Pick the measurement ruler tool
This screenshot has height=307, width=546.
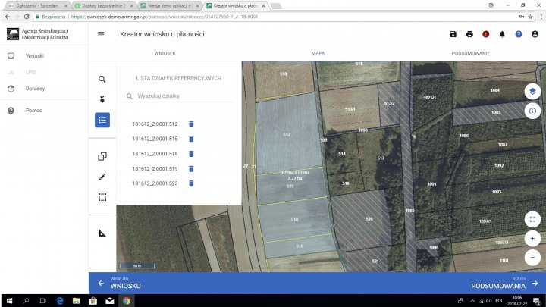[x=102, y=233]
